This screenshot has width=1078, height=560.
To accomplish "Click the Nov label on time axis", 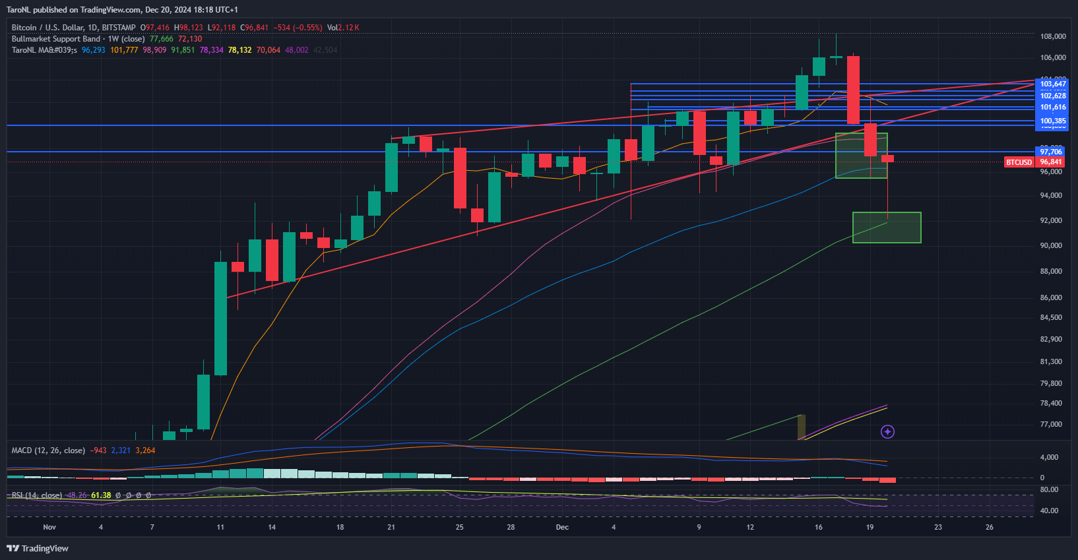I will 49,527.
